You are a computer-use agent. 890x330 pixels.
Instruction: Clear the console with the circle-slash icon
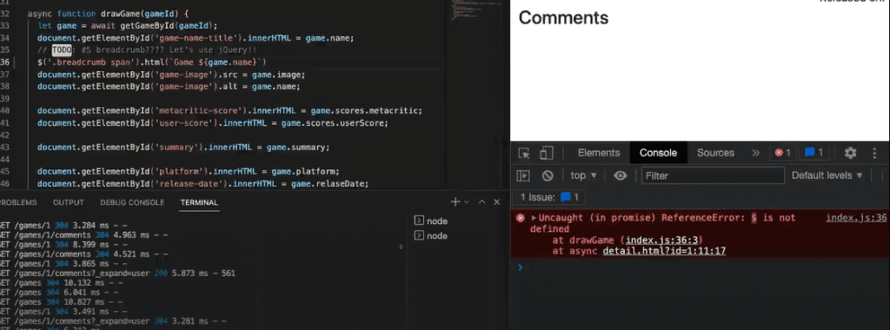pos(548,175)
